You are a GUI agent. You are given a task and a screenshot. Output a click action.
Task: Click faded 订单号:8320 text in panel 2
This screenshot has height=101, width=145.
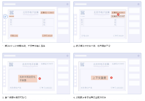click(x=118, y=36)
